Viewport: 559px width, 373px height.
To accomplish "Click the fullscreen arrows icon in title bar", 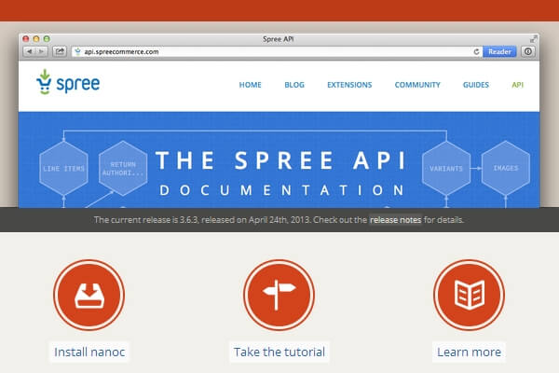I will pyautogui.click(x=533, y=39).
